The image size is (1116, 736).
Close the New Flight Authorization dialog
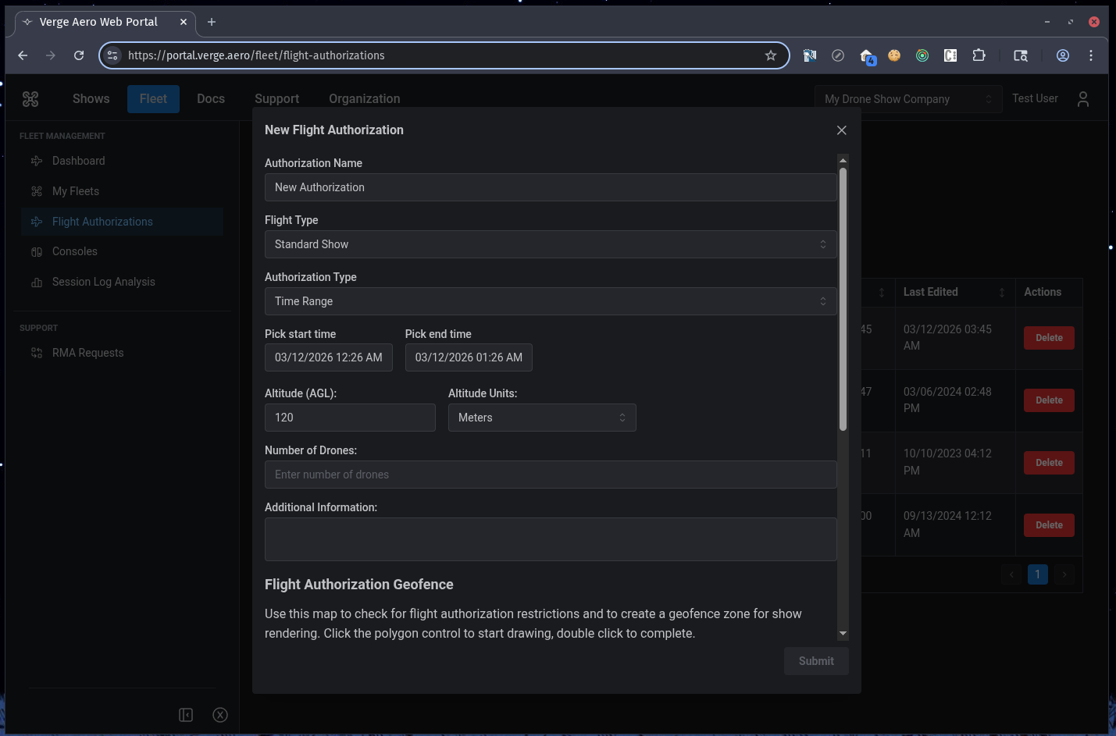click(841, 130)
